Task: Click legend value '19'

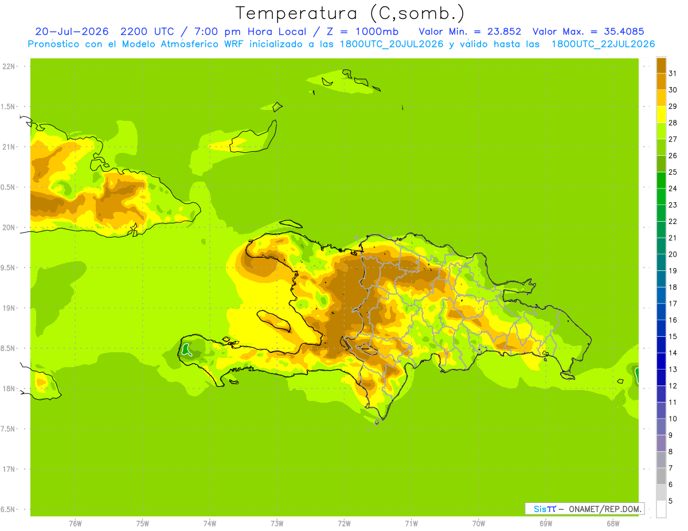Action: 673,270
